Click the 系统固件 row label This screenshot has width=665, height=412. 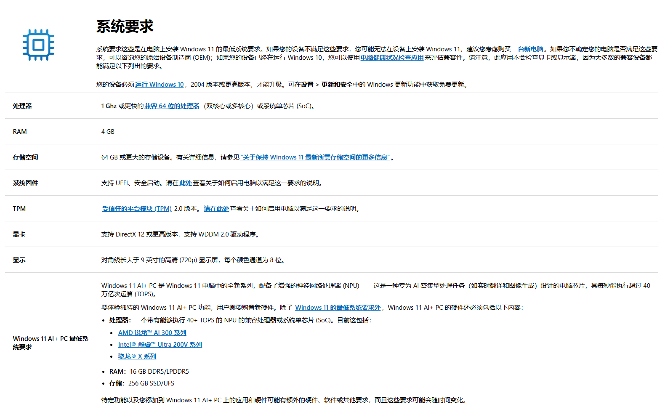pyautogui.click(x=25, y=183)
